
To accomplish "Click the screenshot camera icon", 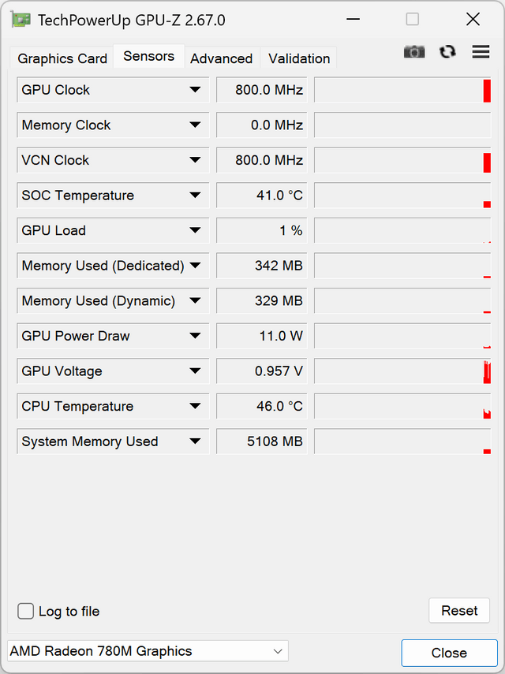I will tap(413, 52).
